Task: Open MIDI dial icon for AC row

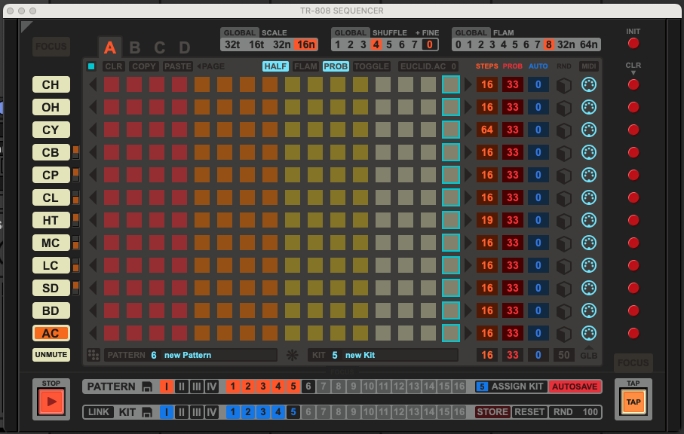Action: (589, 333)
